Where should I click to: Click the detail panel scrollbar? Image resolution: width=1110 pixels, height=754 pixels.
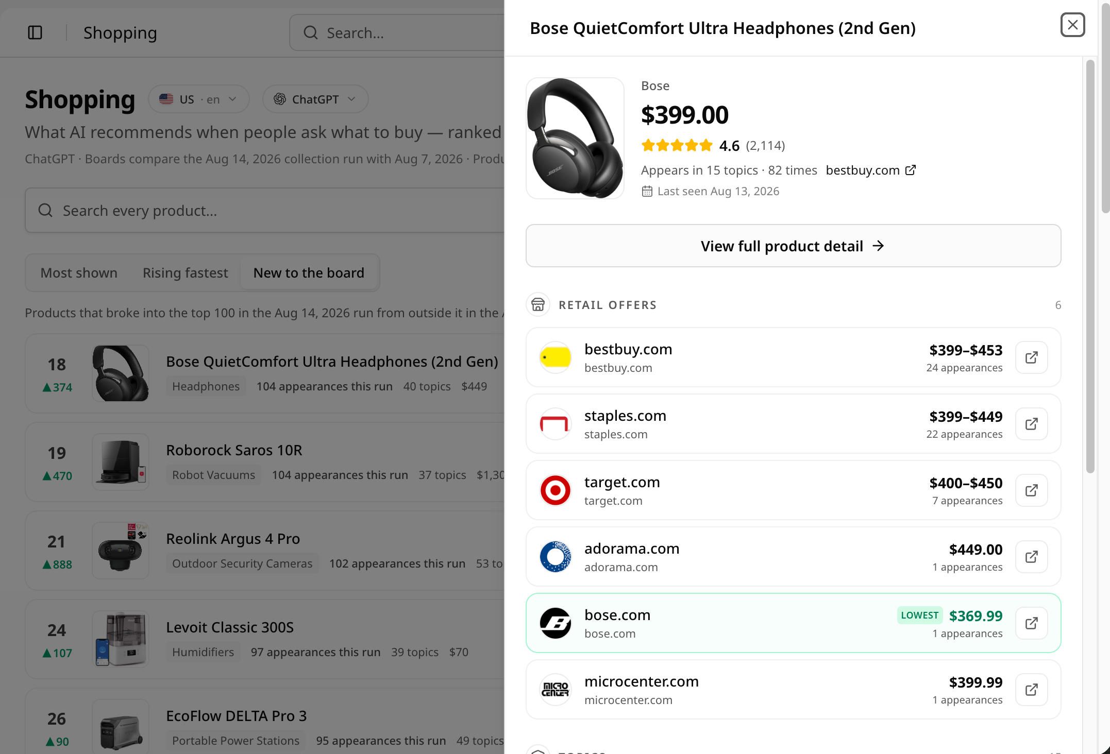pyautogui.click(x=1090, y=267)
